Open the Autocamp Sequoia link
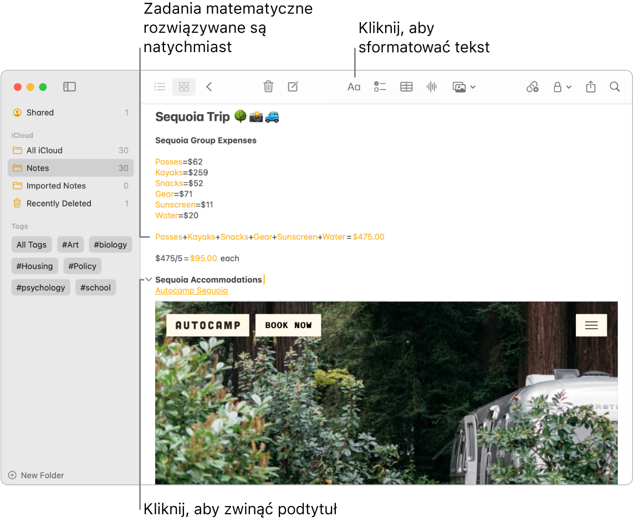The width and height of the screenshot is (634, 522). [x=192, y=290]
